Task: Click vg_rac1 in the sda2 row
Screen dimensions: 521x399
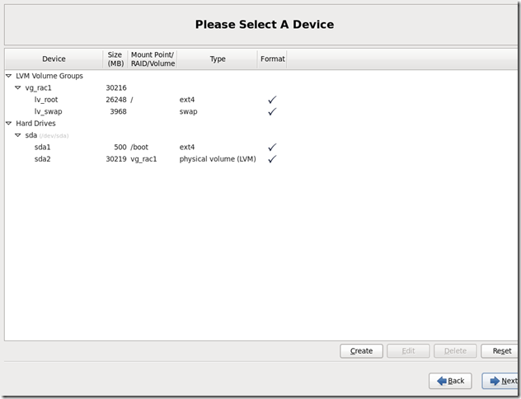Action: [143, 159]
